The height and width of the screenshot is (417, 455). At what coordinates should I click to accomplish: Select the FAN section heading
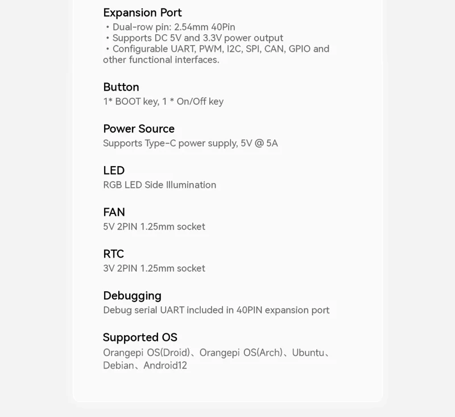(x=114, y=212)
